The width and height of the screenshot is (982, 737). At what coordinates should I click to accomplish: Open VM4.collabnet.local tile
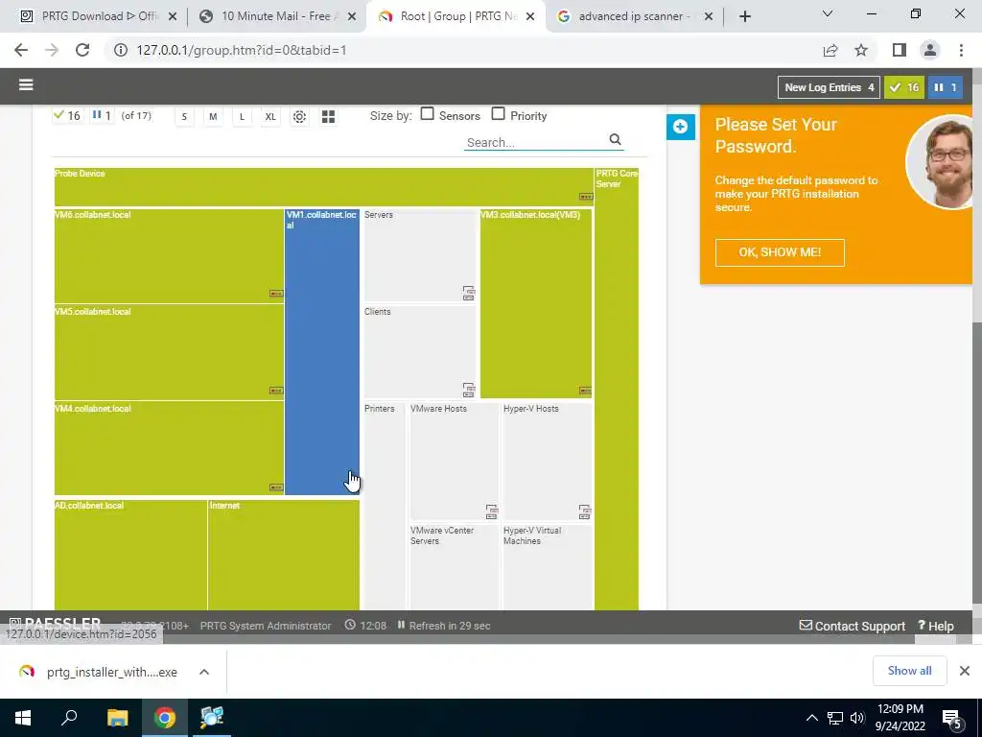coord(169,449)
